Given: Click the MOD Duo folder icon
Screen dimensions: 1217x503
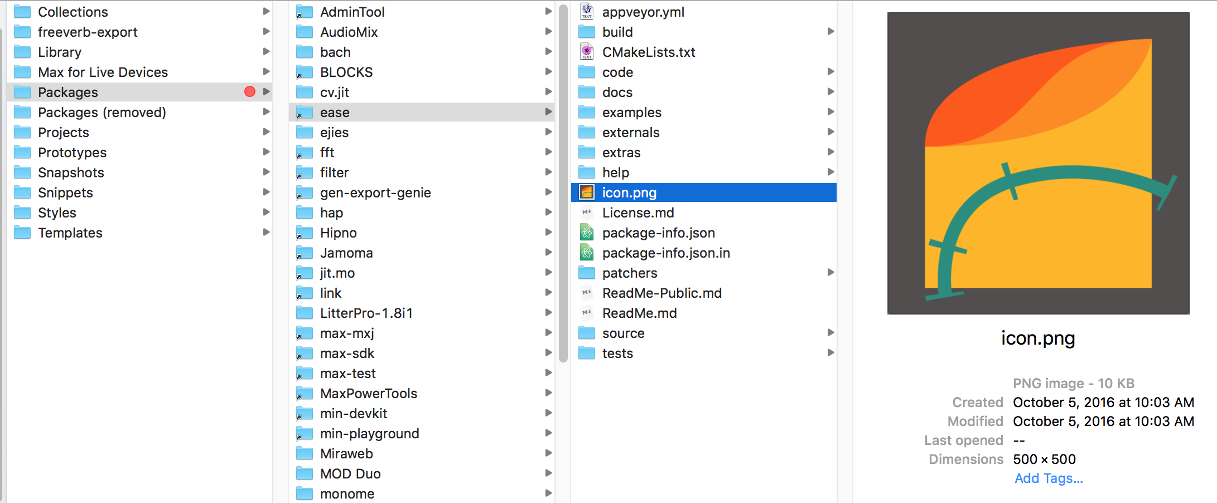Looking at the screenshot, I should (305, 473).
